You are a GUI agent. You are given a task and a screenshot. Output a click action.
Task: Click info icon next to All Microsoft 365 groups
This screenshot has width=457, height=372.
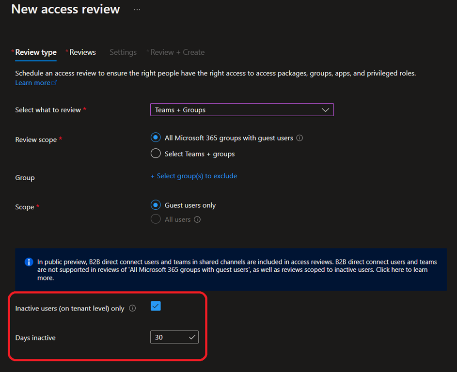[299, 138]
